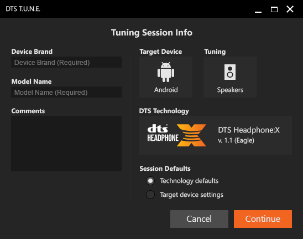Viewport: 303px width, 239px height.
Task: Click the Device Brand input field
Action: pos(66,62)
